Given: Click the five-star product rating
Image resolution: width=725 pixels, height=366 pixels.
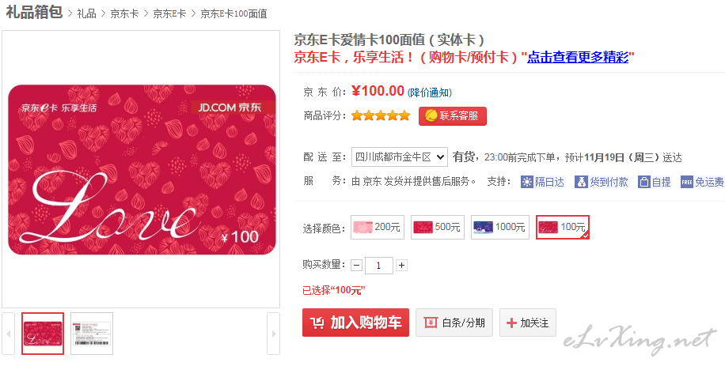Looking at the screenshot, I should click(x=381, y=115).
